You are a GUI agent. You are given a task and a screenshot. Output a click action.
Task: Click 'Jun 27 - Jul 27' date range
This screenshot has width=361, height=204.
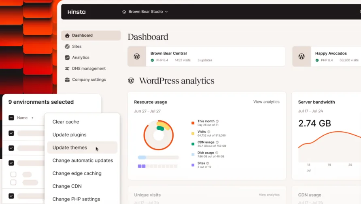pos(147,111)
